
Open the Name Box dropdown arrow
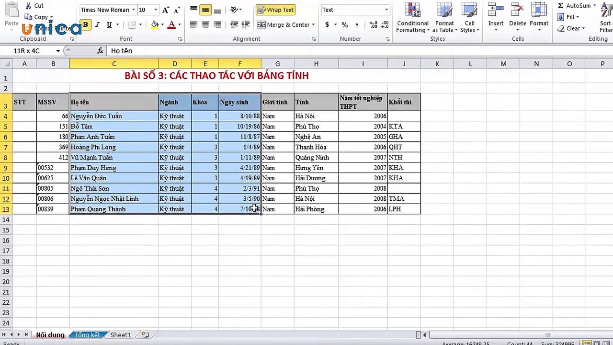[x=58, y=51]
